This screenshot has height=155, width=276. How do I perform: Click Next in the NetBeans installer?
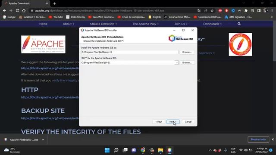pyautogui.click(x=173, y=121)
